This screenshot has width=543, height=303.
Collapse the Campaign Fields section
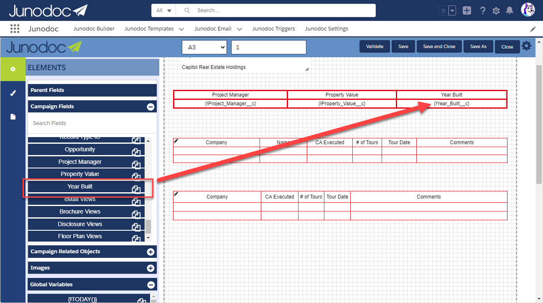pyautogui.click(x=151, y=107)
